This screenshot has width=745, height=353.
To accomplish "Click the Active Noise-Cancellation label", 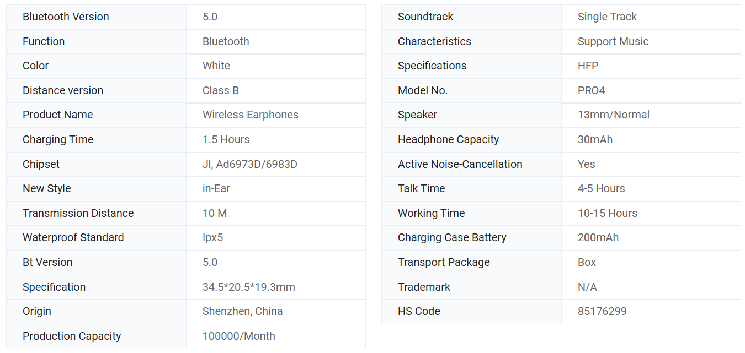I will 460,164.
